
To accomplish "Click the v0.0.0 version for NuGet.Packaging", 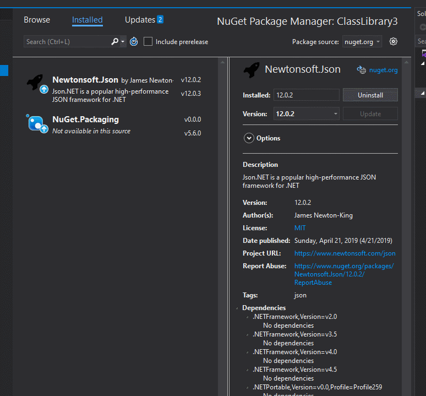I will point(192,120).
